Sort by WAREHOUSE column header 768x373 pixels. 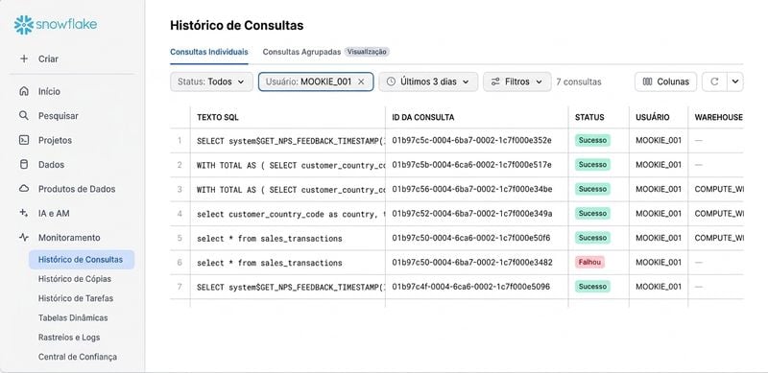click(x=718, y=118)
